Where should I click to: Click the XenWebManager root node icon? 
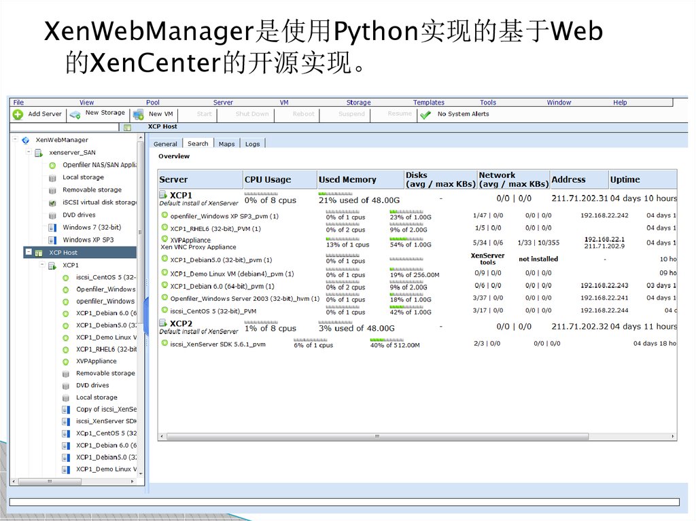[26, 141]
